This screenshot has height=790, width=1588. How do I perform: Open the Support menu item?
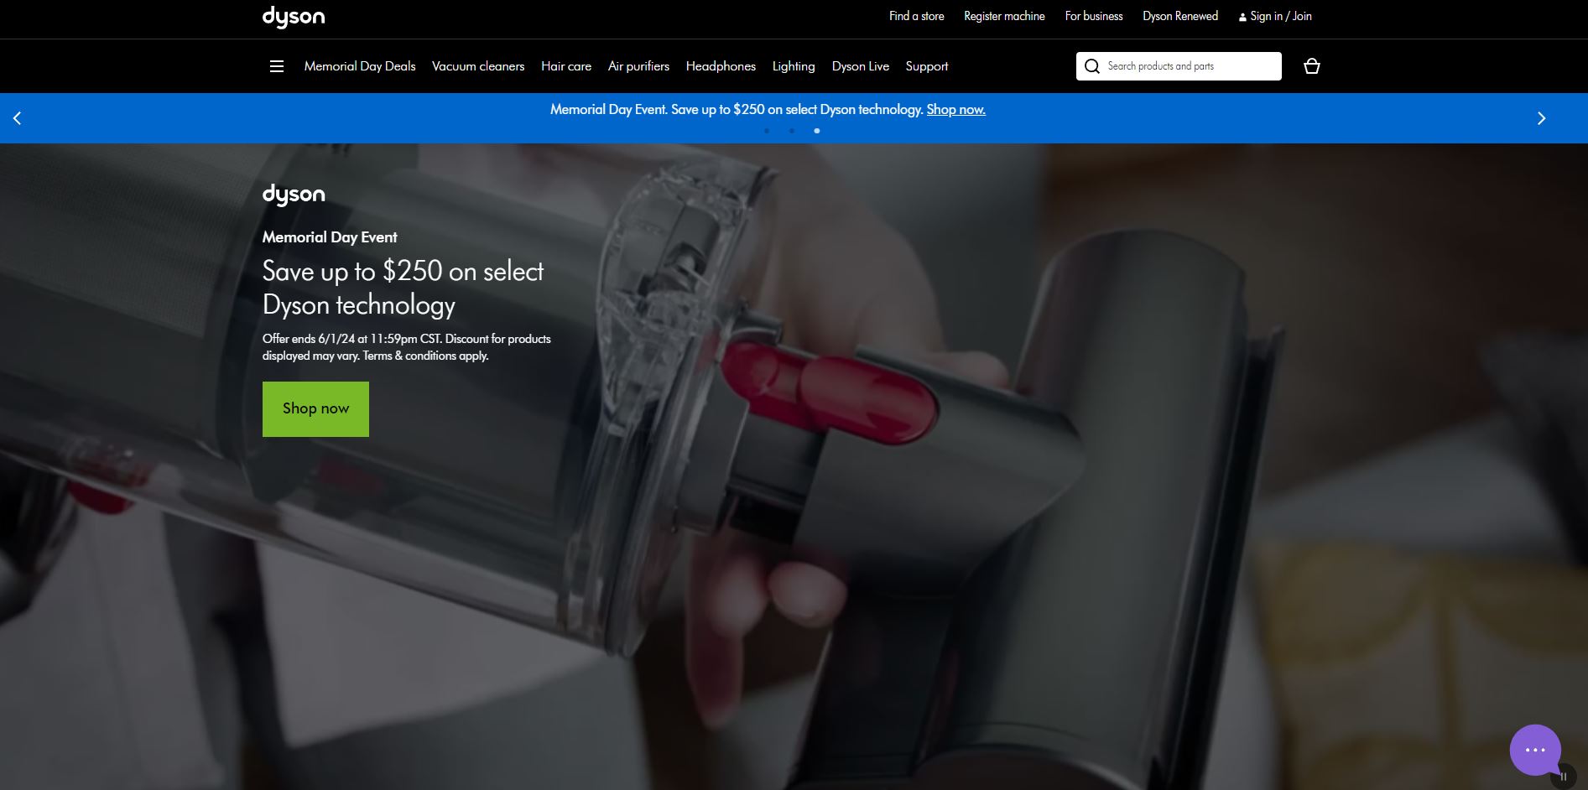click(926, 66)
